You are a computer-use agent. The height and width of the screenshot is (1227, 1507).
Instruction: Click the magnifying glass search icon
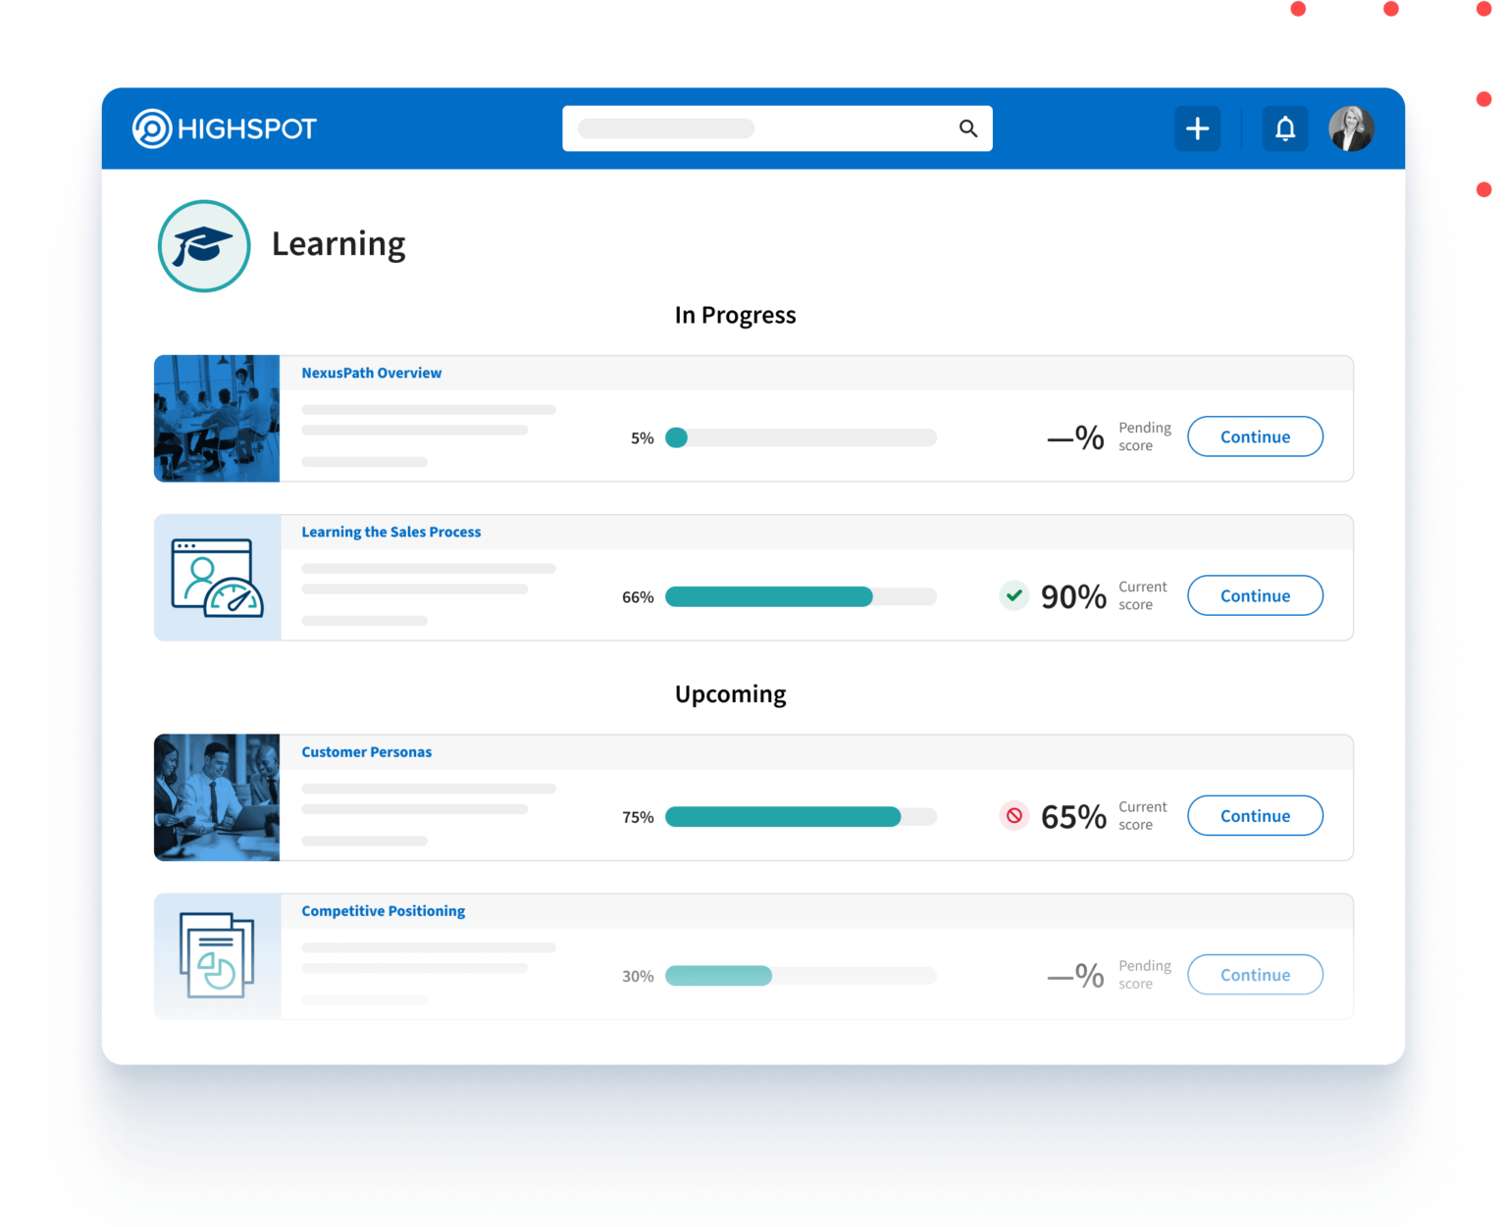(968, 128)
